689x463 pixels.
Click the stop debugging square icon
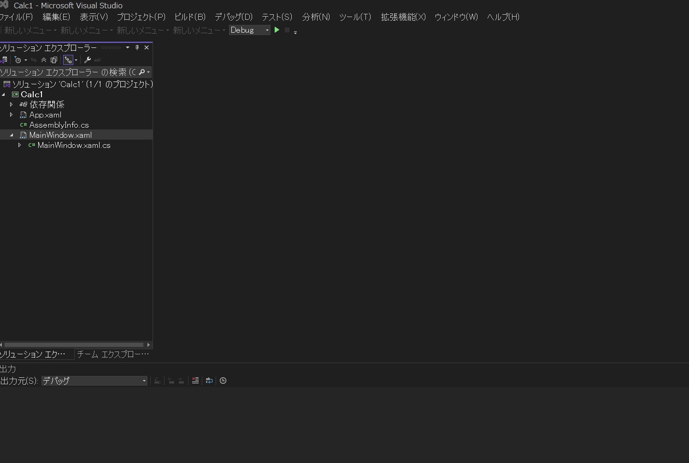(287, 30)
